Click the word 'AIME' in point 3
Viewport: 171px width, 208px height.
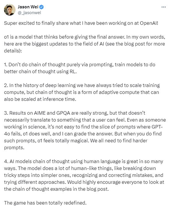pyautogui.click(x=40, y=113)
